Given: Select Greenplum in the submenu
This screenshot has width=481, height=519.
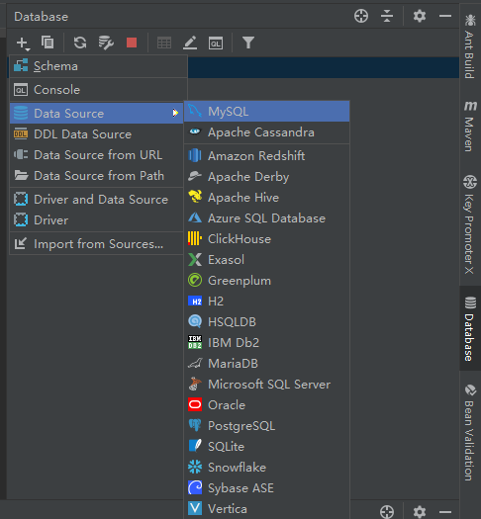Looking at the screenshot, I should 266,281.
